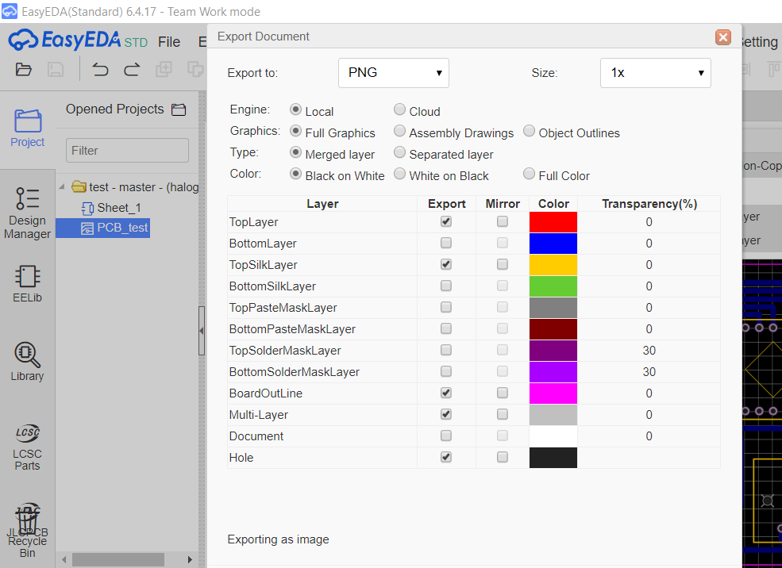This screenshot has height=568, width=782.
Task: Click the horizontal scrollbar right arrow
Action: 190,559
